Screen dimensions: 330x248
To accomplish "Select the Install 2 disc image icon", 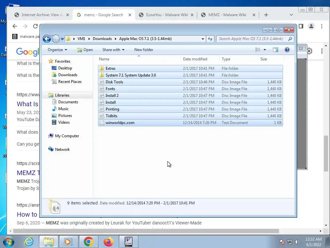I will (x=102, y=96).
